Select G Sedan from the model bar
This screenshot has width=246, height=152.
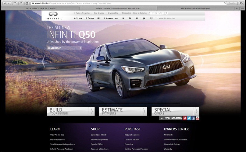click(x=78, y=18)
